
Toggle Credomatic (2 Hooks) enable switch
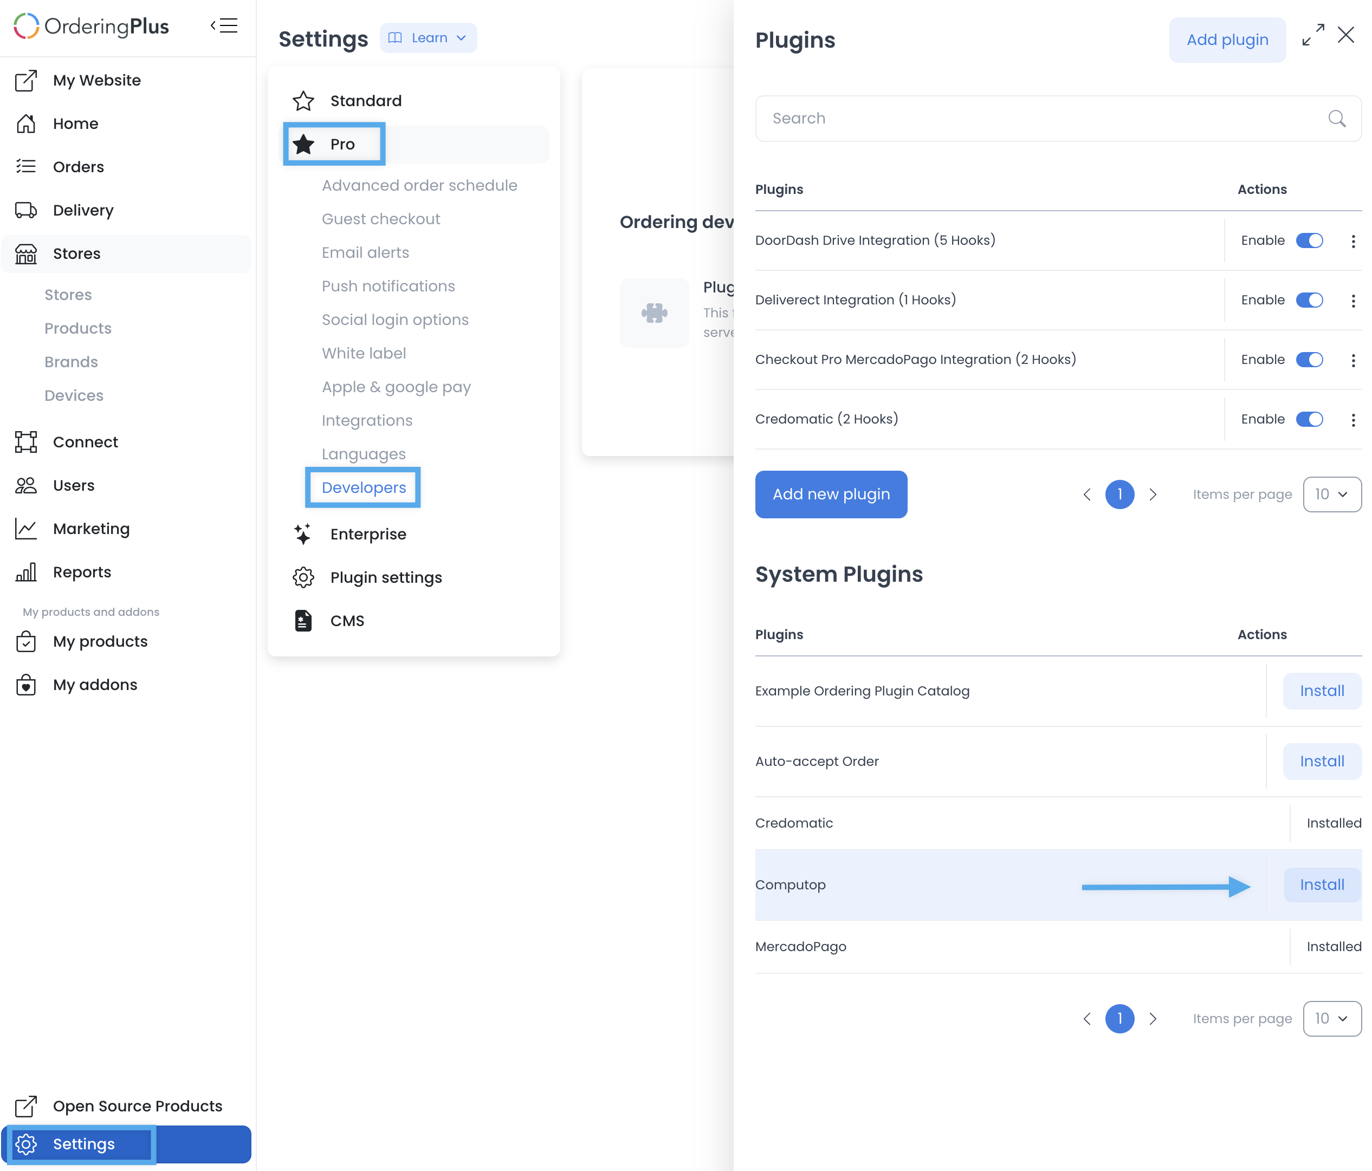coord(1309,419)
